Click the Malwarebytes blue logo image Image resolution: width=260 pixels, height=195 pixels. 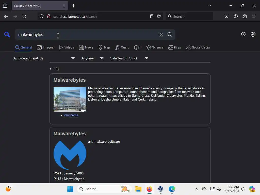click(70, 155)
